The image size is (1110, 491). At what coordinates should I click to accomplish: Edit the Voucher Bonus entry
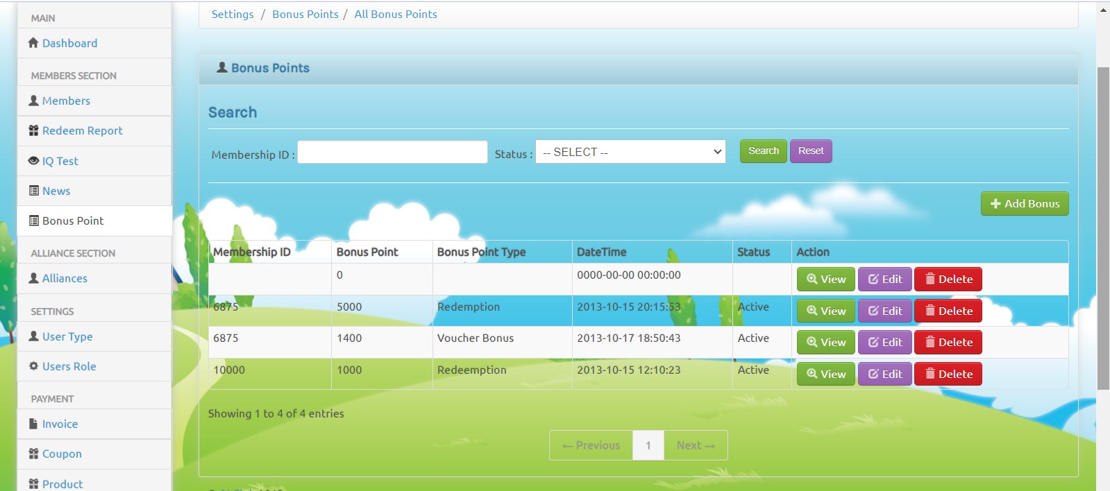tap(885, 343)
